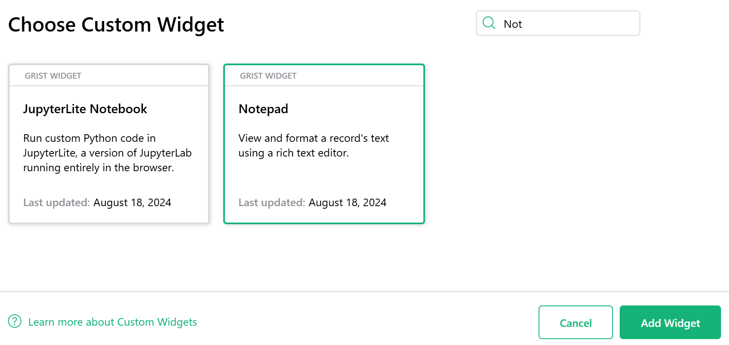Click the Notepad widget title
Screen dimensions: 729x345
(x=263, y=109)
